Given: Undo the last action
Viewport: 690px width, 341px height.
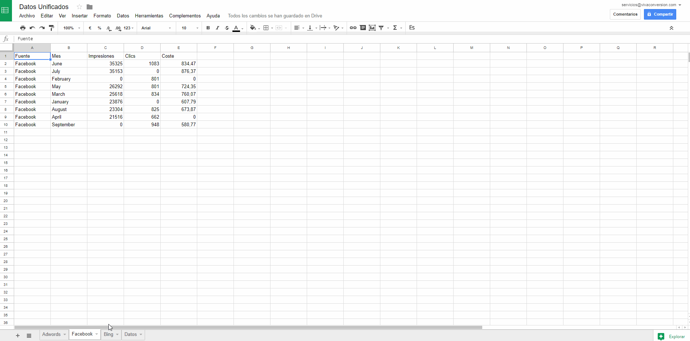Looking at the screenshot, I should tap(32, 28).
